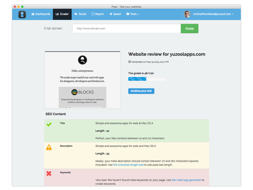The height and width of the screenshot is (190, 253).
Task: Click the grade progress bar
Action: (x=147, y=79)
